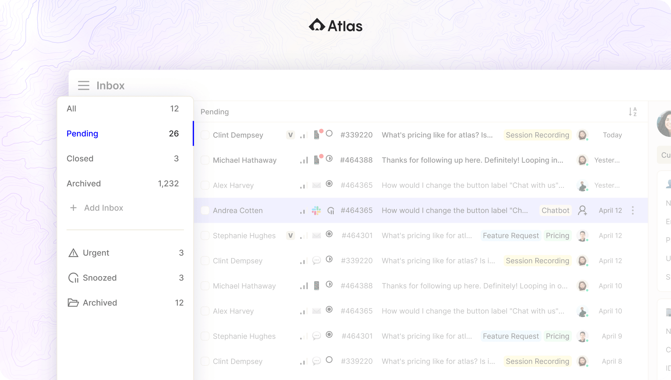Viewport: 671px width, 380px height.
Task: Check the box for Michael Hathaway Yesterday row
Action: click(205, 160)
